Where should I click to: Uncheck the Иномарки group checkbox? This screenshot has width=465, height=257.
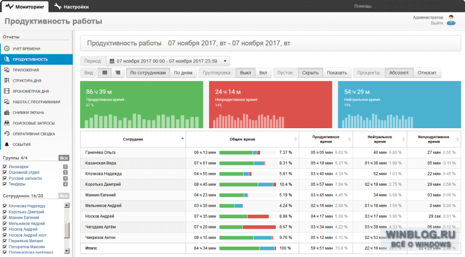[5, 167]
